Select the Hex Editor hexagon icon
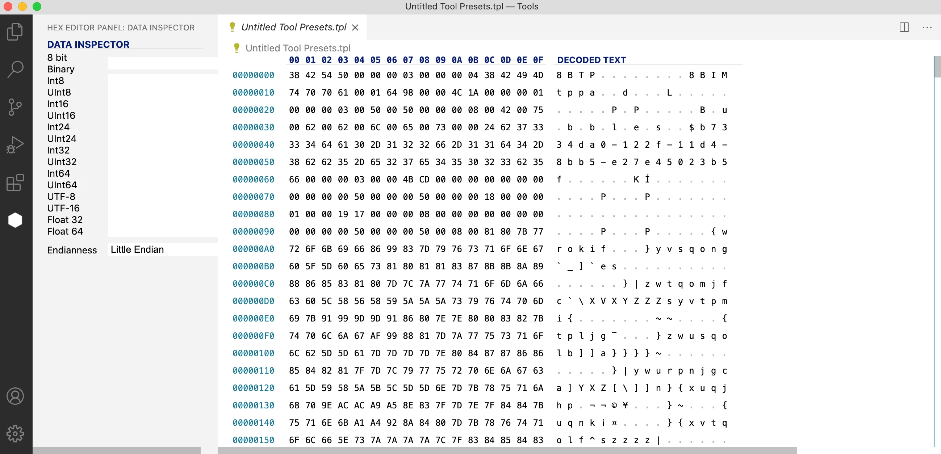This screenshot has height=454, width=941. click(15, 220)
